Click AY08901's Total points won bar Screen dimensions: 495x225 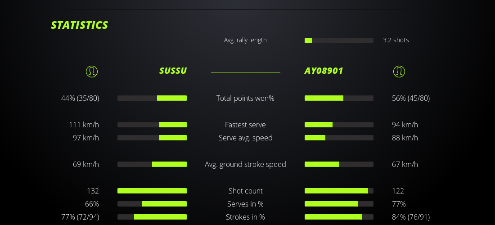[339, 98]
